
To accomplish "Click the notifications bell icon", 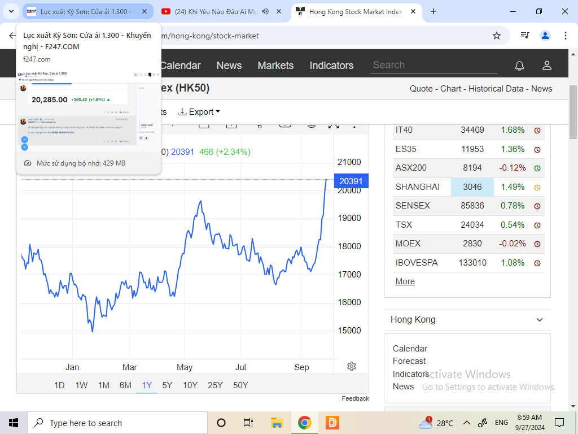I will click(519, 66).
